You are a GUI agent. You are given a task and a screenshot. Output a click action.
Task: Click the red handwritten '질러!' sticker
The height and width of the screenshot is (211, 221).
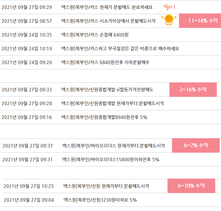169,7
